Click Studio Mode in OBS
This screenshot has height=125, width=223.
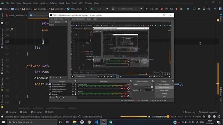[x=164, y=91]
